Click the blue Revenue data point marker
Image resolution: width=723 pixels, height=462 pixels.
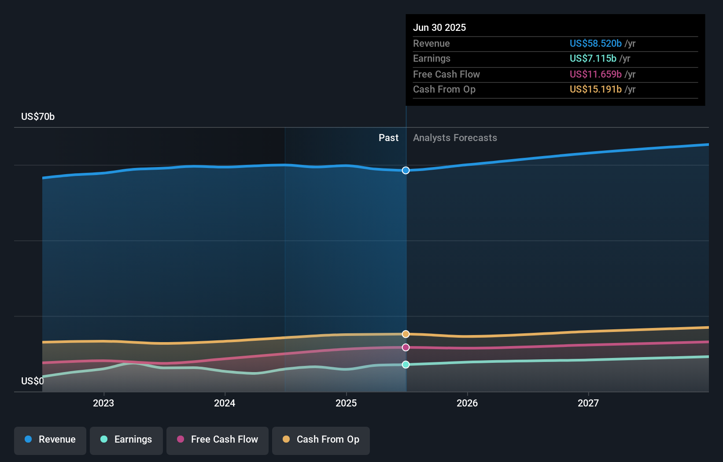(x=406, y=170)
